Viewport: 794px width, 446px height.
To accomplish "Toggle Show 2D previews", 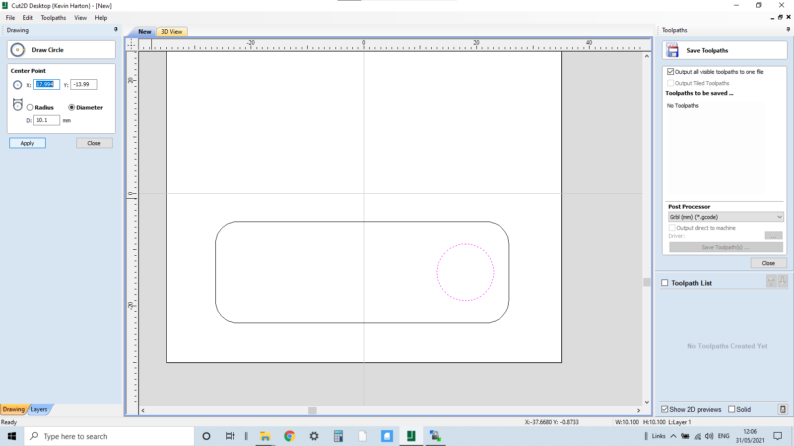I will pos(665,409).
